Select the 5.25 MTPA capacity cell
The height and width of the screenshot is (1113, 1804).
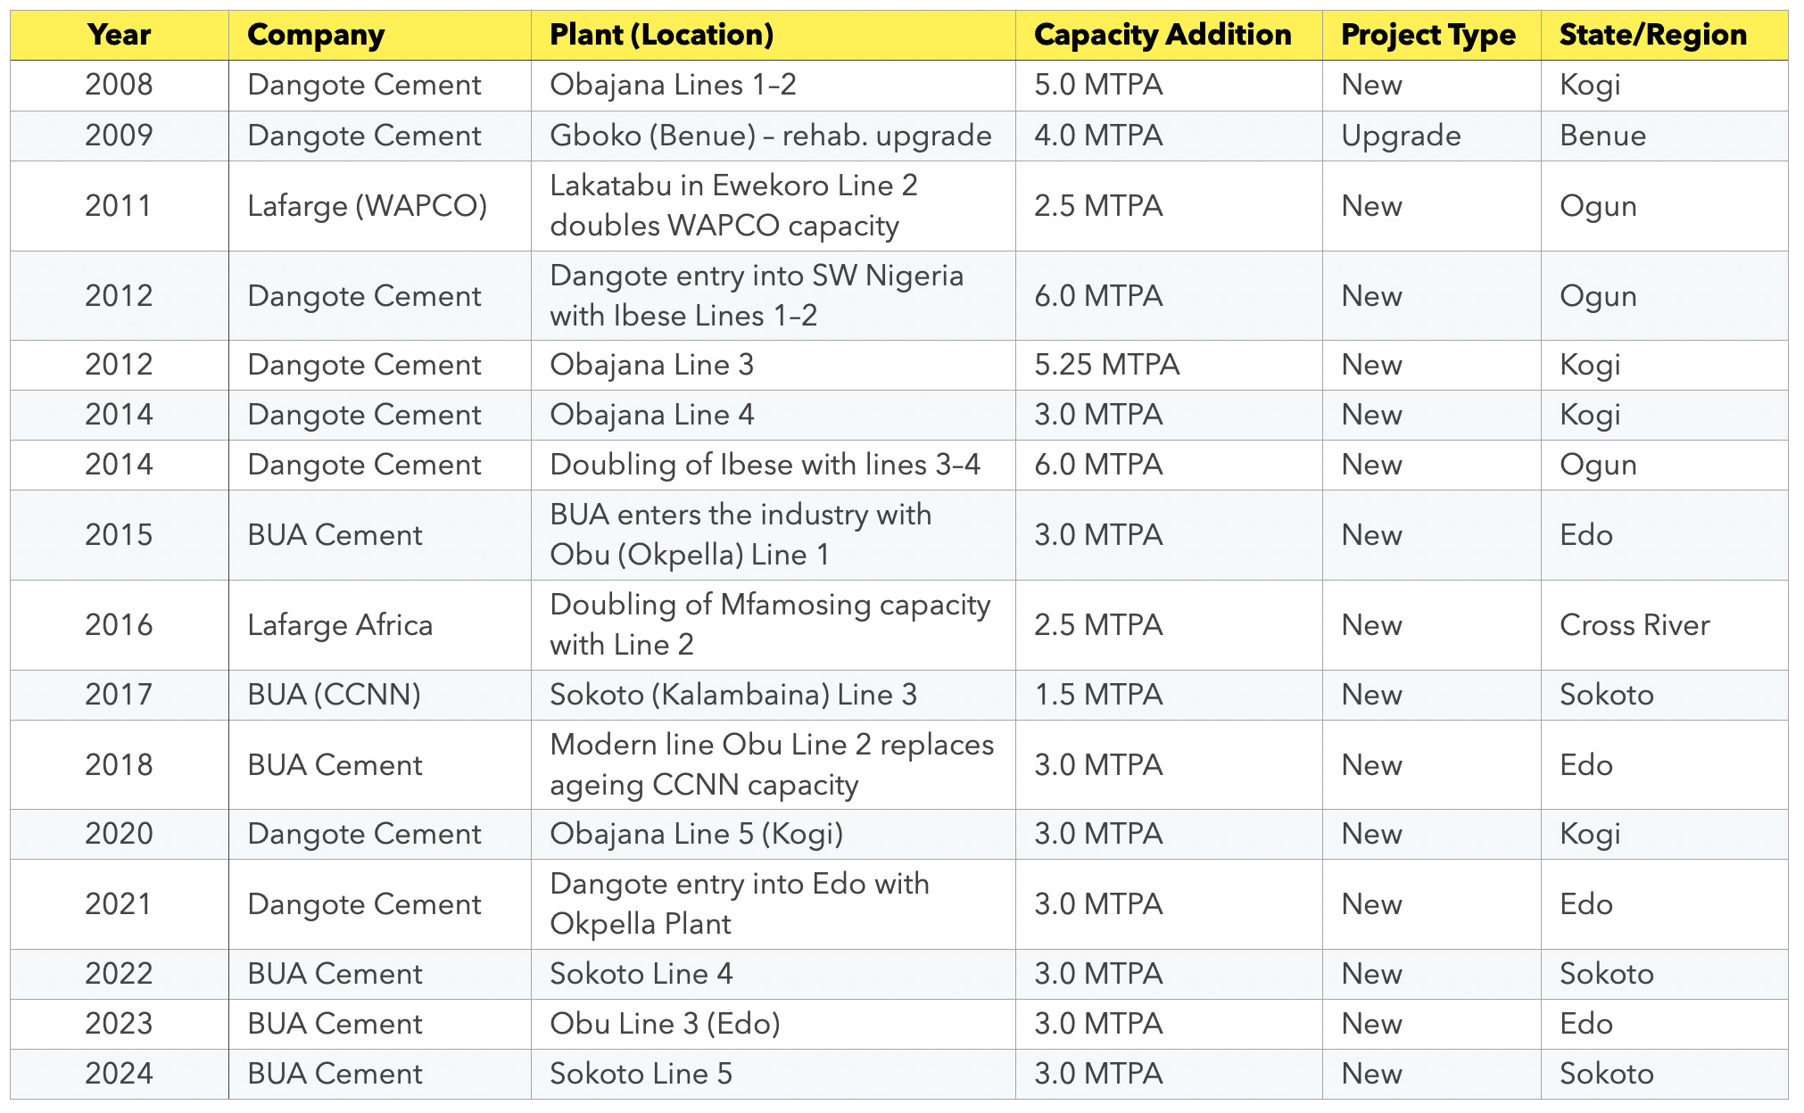point(1106,365)
